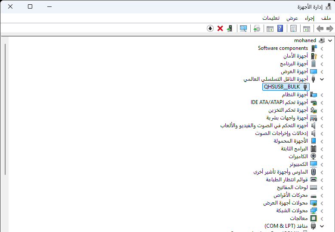The image size is (335, 232).
Task: Select the منافذ (COM & LPT) label
Action: tap(286, 226)
